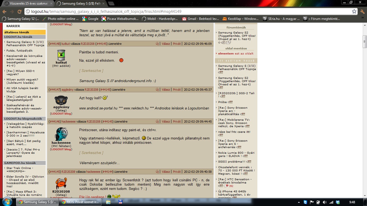
Task: Click the kutkut username in message header #44148
Action: coord(66,44)
